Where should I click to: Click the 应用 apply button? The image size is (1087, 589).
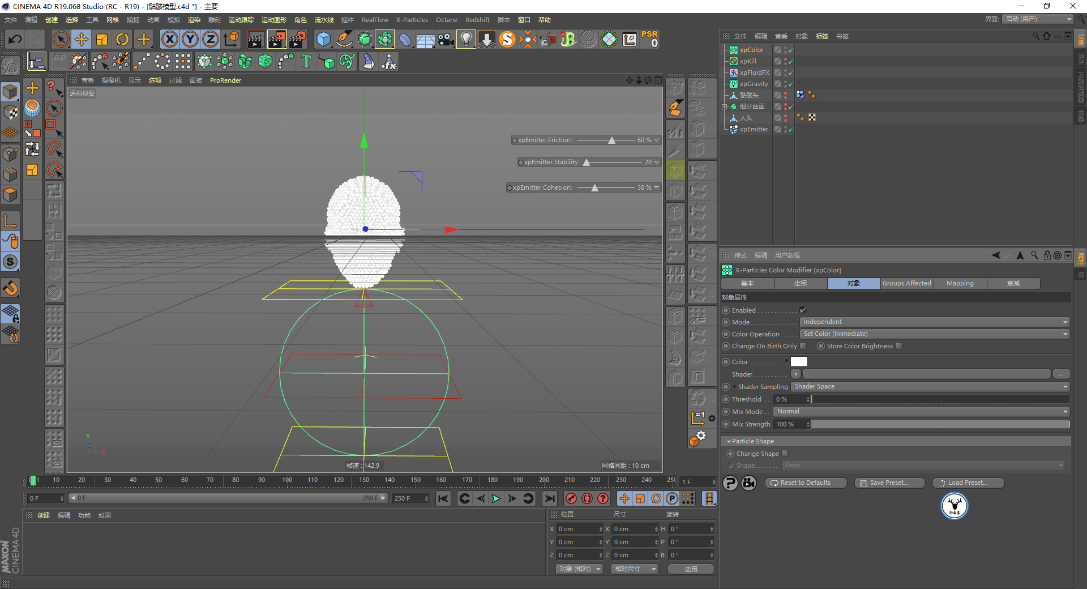click(691, 569)
